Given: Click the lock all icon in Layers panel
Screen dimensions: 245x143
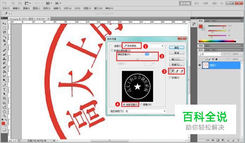Looking at the screenshot, I should tap(217, 59).
